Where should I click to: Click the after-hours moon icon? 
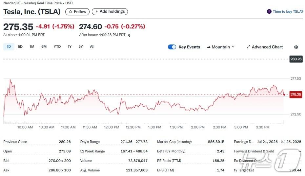pos(129,35)
